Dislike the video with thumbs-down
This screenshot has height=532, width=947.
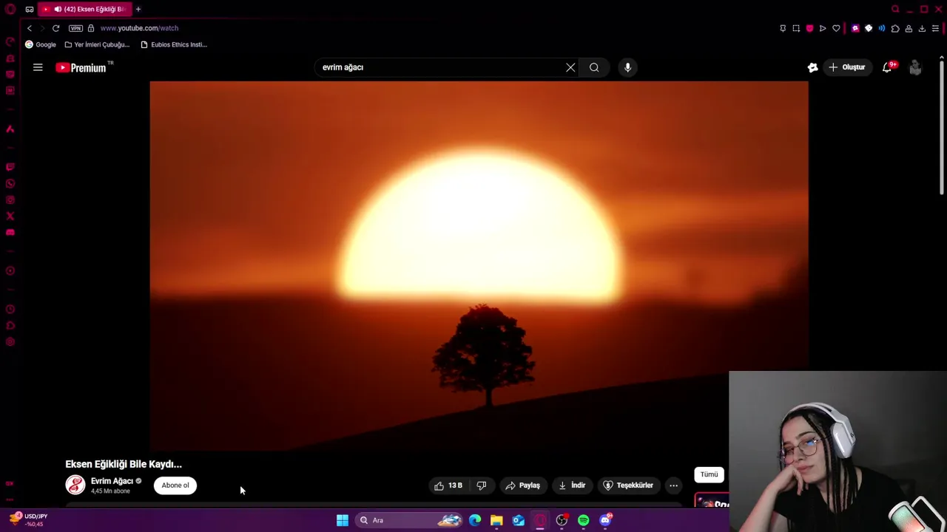pyautogui.click(x=482, y=485)
